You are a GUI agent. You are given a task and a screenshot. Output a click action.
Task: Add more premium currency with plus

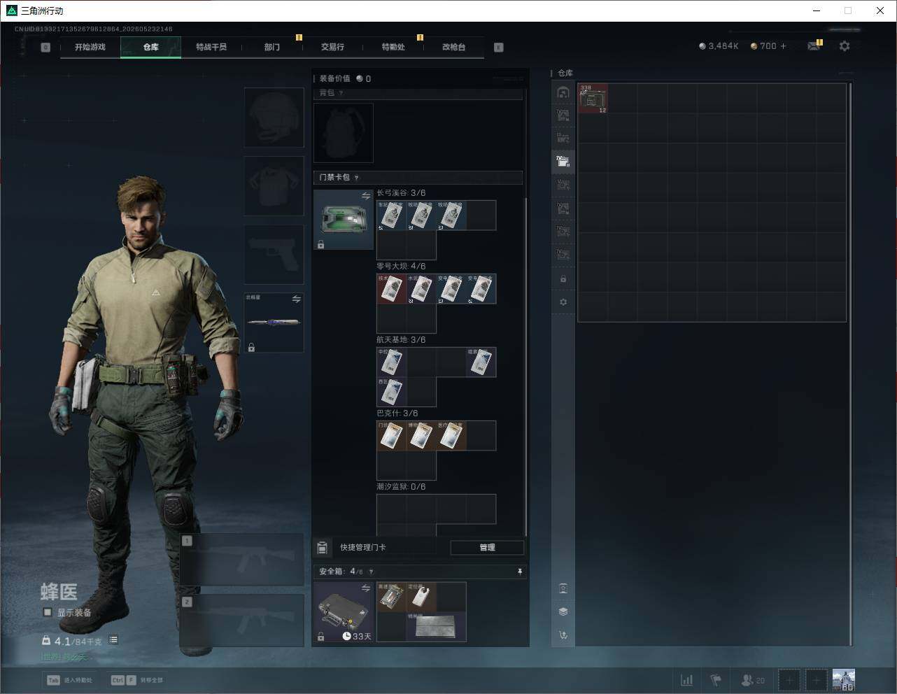(783, 46)
